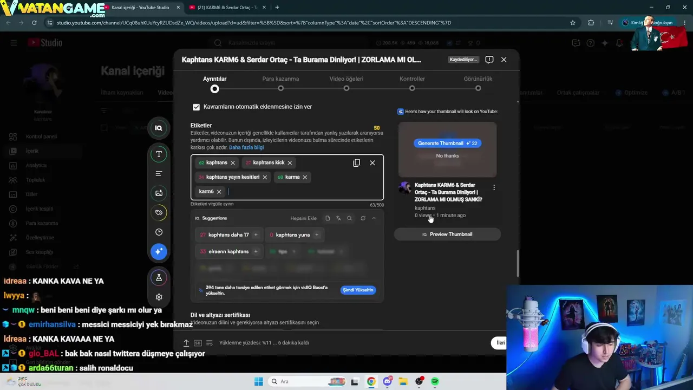693x390 pixels.
Task: Search suggestions with the magnifier icon
Action: point(349,218)
